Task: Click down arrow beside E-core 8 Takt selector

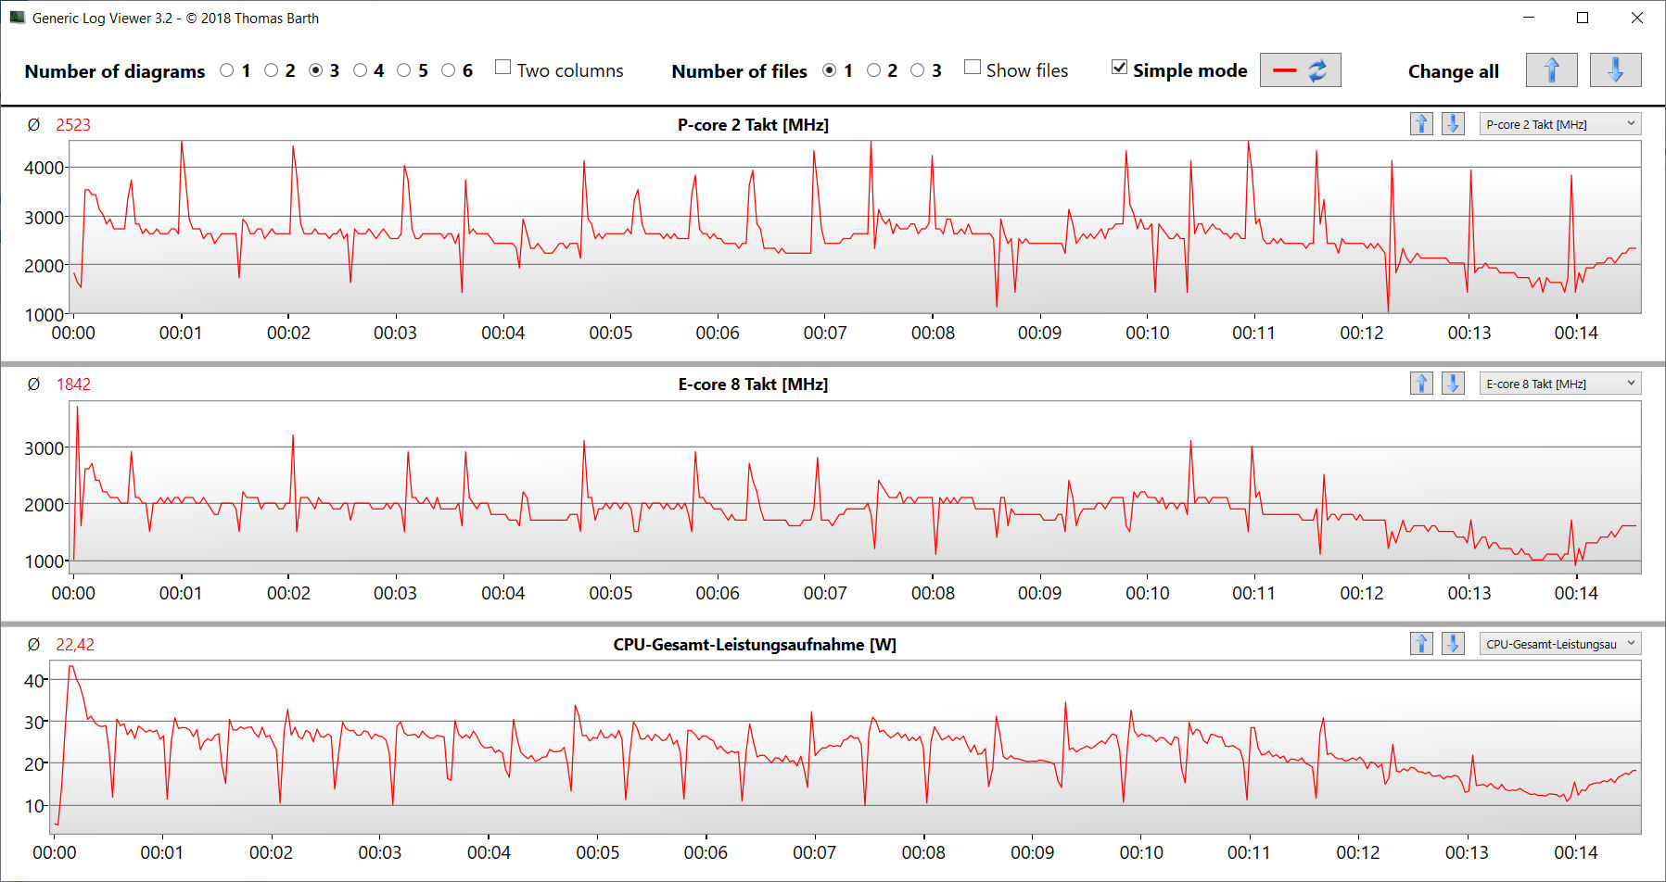Action: click(1453, 384)
